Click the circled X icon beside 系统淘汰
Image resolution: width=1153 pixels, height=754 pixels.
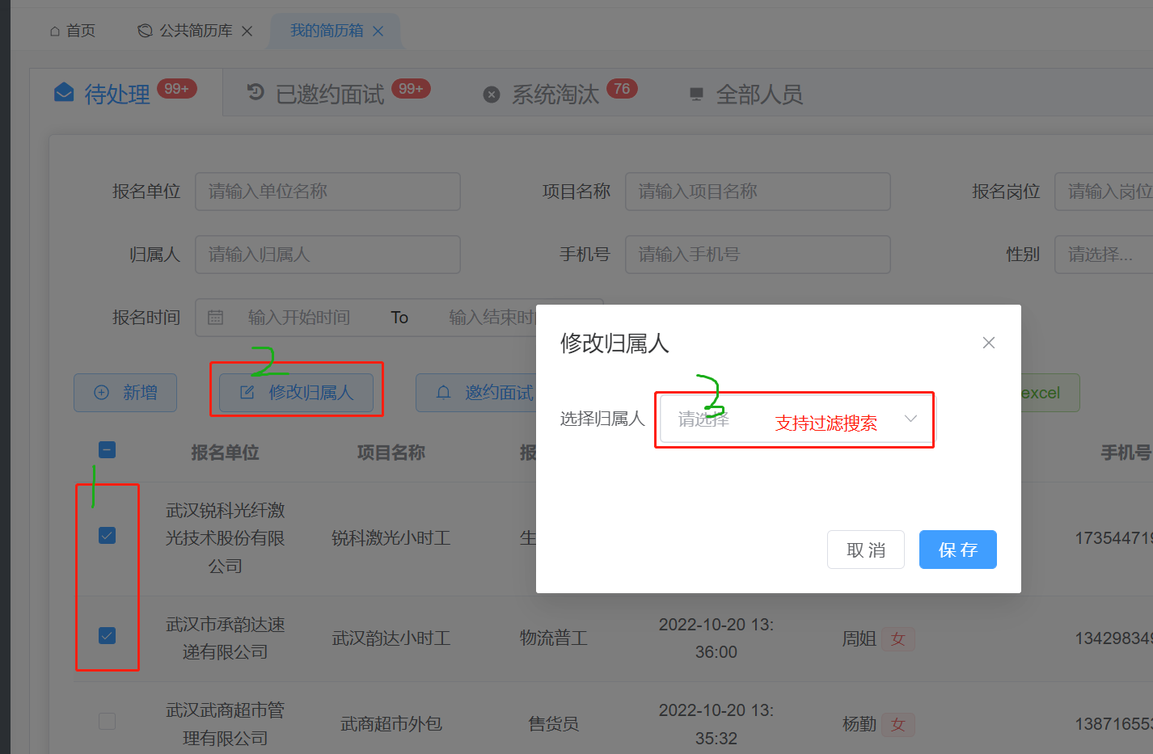[492, 95]
